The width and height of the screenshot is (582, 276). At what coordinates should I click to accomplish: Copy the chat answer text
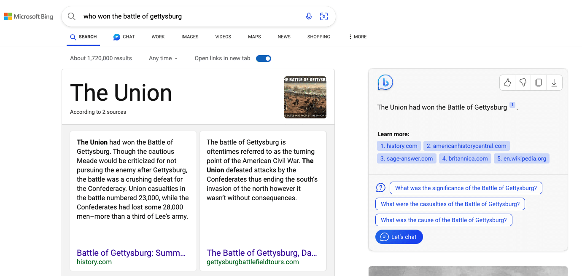539,83
